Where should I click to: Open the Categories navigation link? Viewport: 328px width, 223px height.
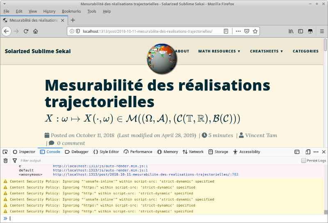coord(305,52)
